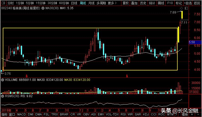This screenshot has height=117, width=202.
Task: Select the DMI indicator
Action: tap(30, 114)
